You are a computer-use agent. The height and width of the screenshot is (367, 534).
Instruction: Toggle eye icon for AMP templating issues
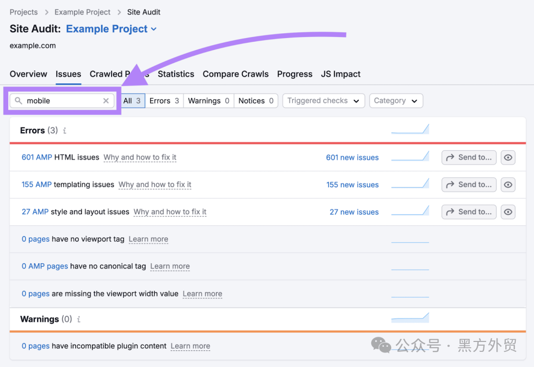508,185
